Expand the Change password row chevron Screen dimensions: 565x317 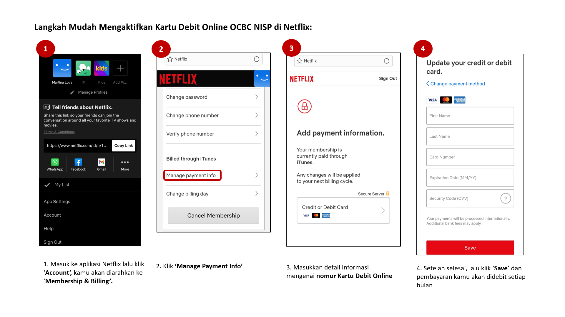pyautogui.click(x=257, y=97)
